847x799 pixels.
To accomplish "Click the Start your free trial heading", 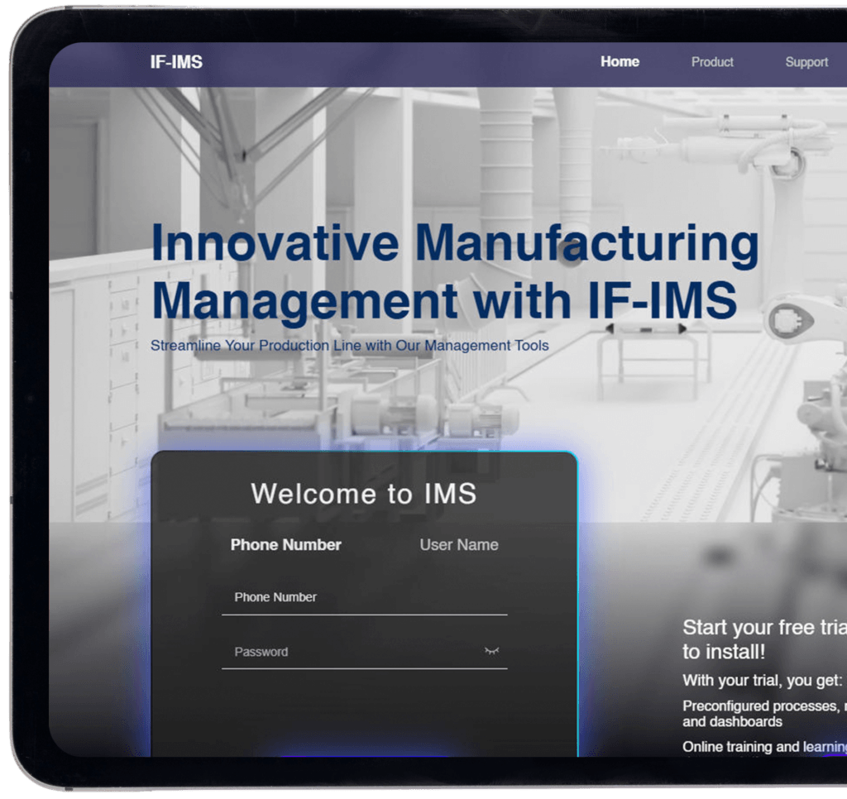I will coord(764,639).
